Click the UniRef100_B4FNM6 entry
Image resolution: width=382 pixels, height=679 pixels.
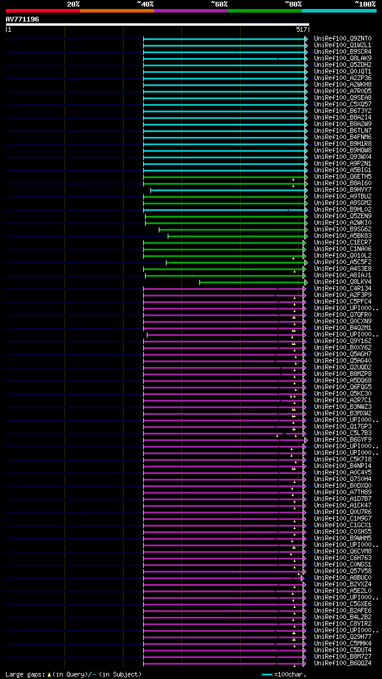(x=343, y=137)
